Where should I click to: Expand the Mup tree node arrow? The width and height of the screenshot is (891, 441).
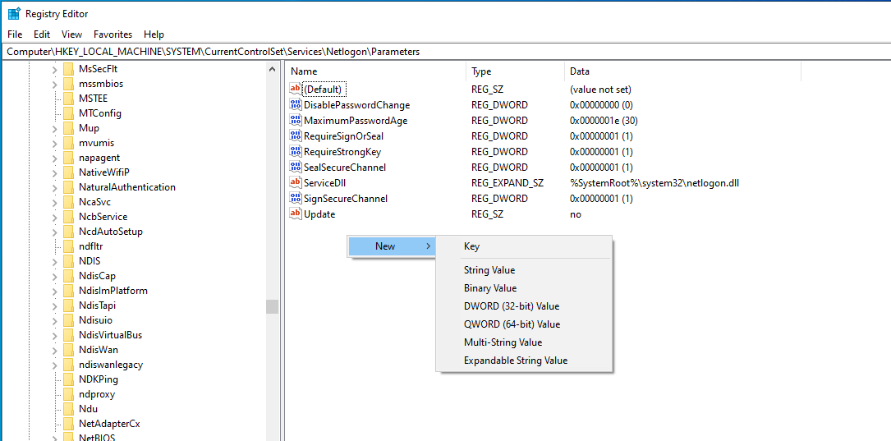(x=54, y=128)
